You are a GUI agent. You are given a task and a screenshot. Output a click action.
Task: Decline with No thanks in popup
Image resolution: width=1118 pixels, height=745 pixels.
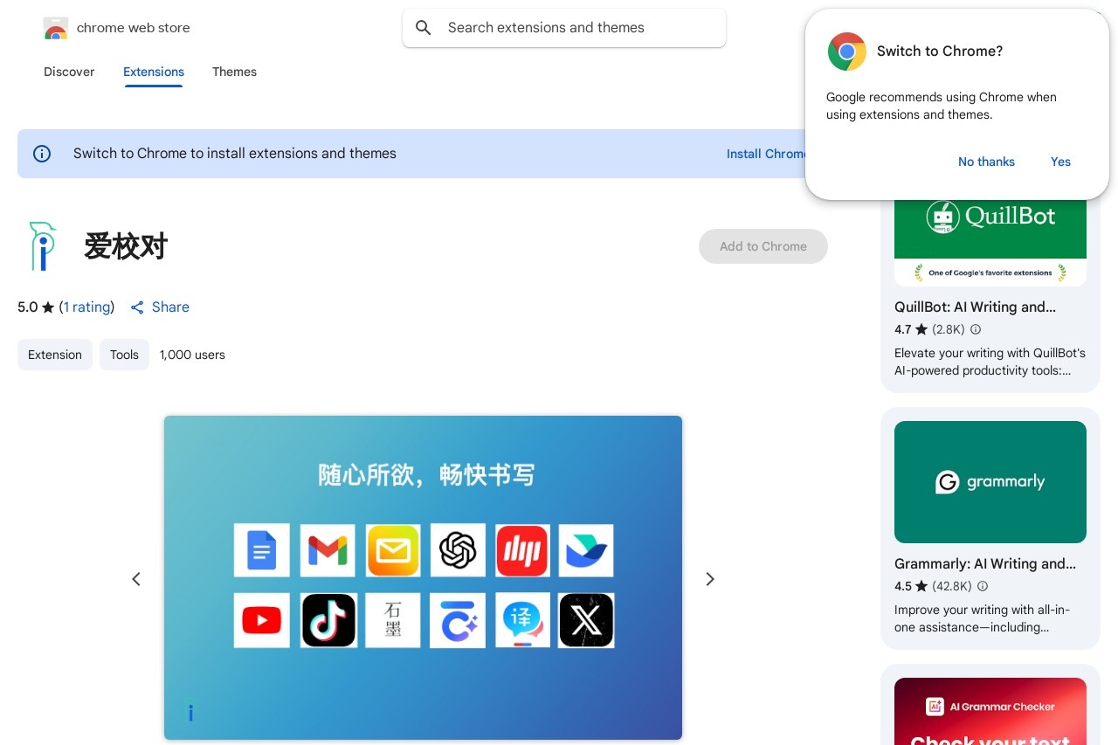click(986, 162)
